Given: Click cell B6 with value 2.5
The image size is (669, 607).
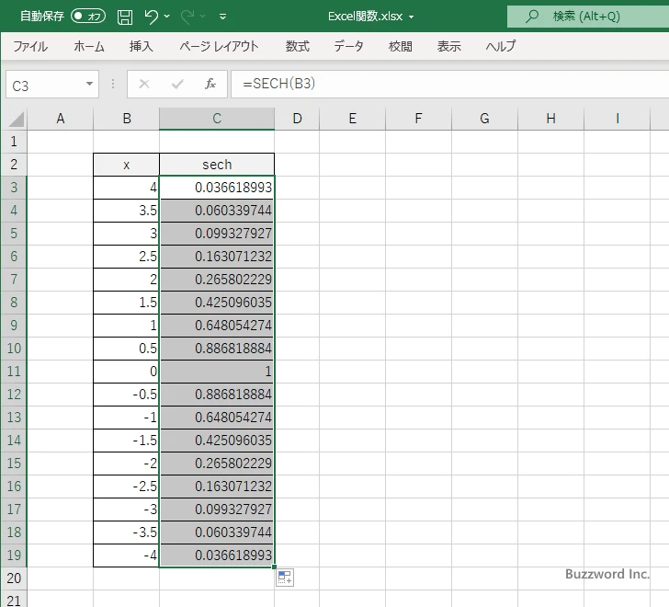Looking at the screenshot, I should coord(126,257).
